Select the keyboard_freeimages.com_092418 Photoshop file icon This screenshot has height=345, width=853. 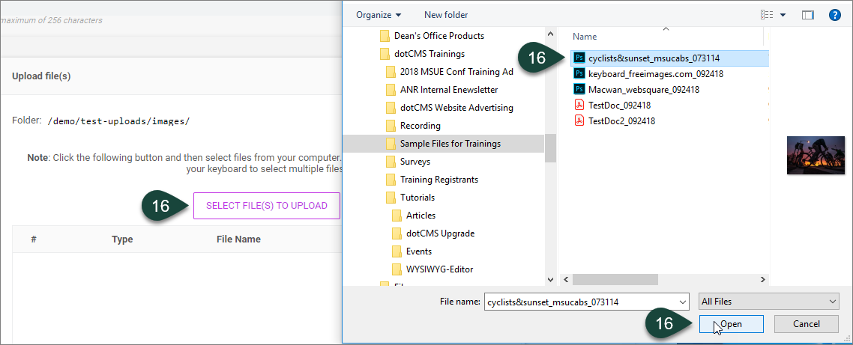(579, 73)
